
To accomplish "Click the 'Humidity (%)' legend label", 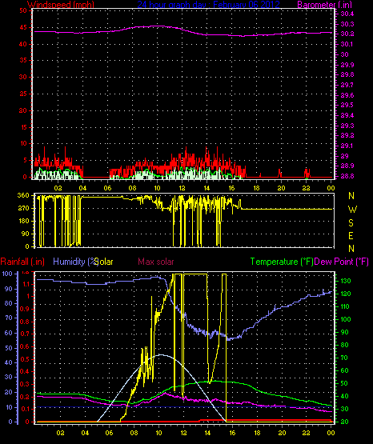I will pyautogui.click(x=75, y=262).
